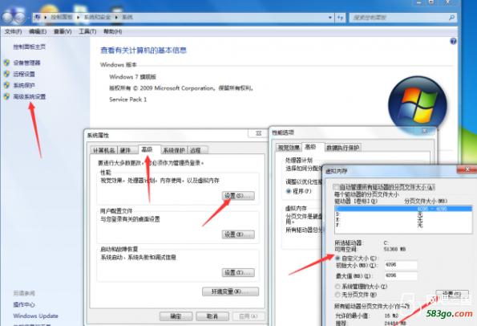The height and width of the screenshot is (326, 477).
Task: Select drive C: row in paging list
Action: (x=403, y=209)
